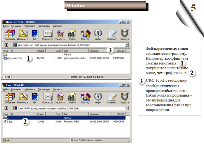
Task: Expand address dropdown in Документ.rar window
Action: [127, 45]
